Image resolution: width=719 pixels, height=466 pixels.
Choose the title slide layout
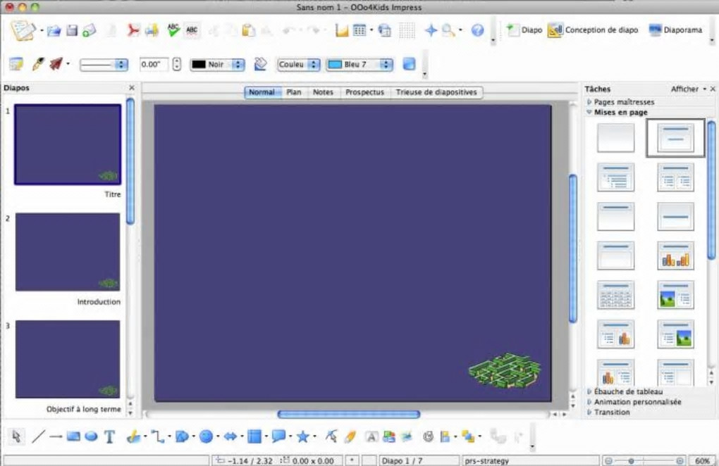pyautogui.click(x=675, y=138)
